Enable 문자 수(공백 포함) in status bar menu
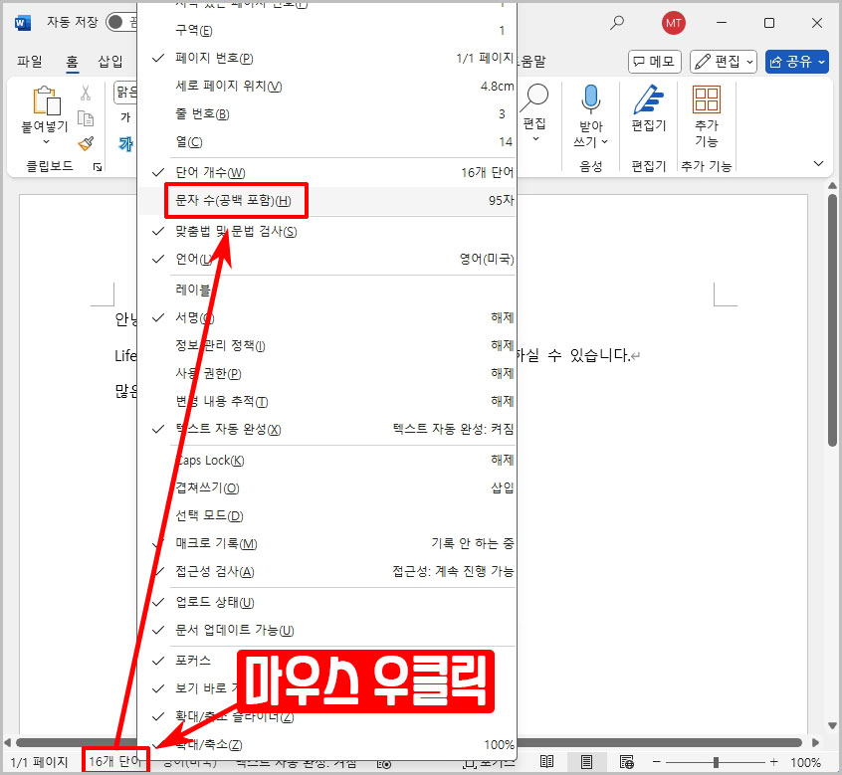The width and height of the screenshot is (842, 775). [x=235, y=201]
